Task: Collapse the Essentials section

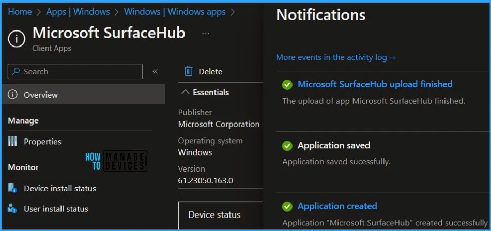Action: click(205, 92)
